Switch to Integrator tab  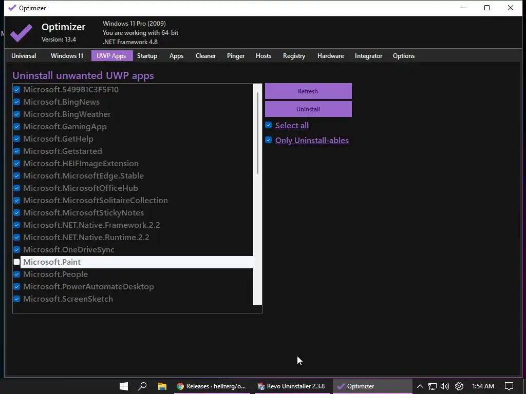tap(368, 56)
